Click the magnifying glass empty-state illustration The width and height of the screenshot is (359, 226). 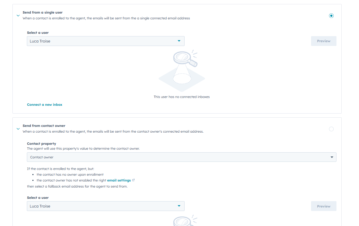point(182,70)
